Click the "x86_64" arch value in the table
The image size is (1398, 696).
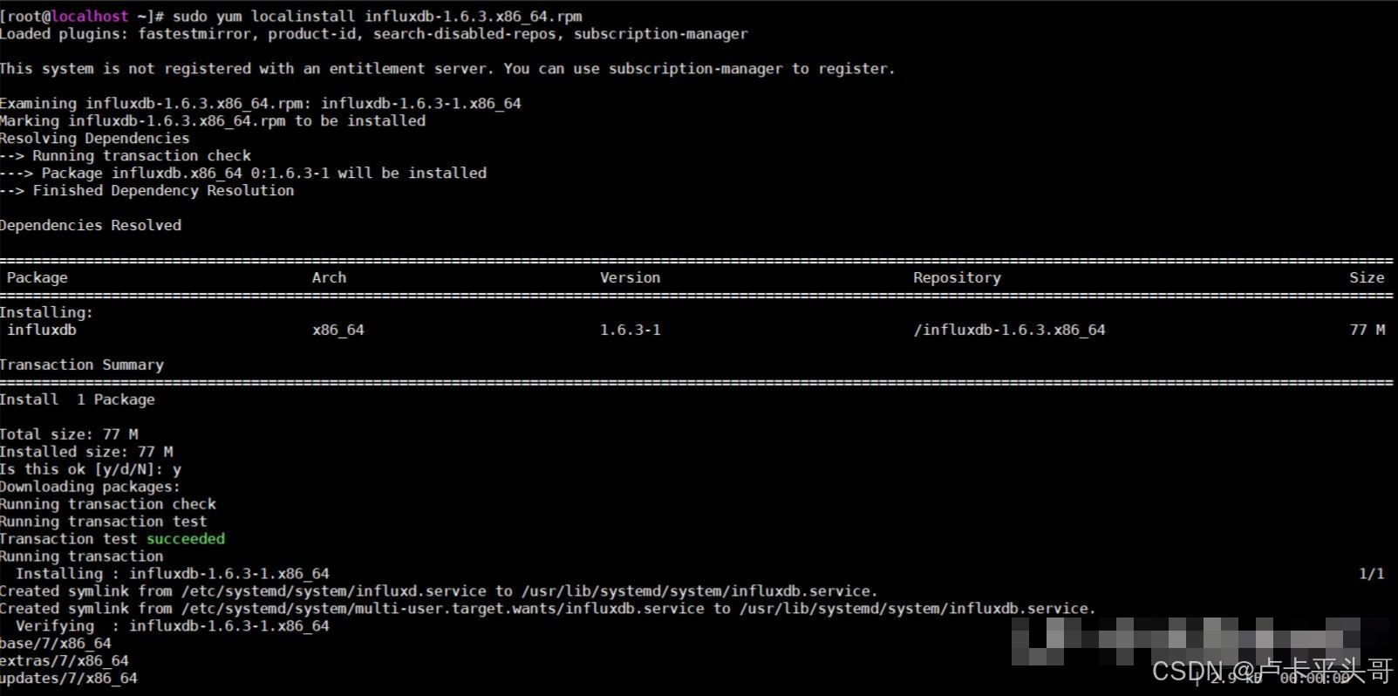tap(338, 330)
